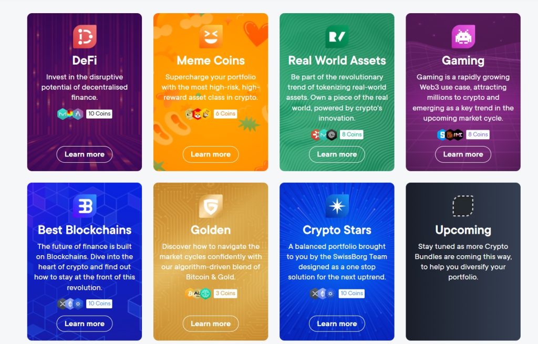Click the 10 Coins badge on DeFi

[x=99, y=114]
